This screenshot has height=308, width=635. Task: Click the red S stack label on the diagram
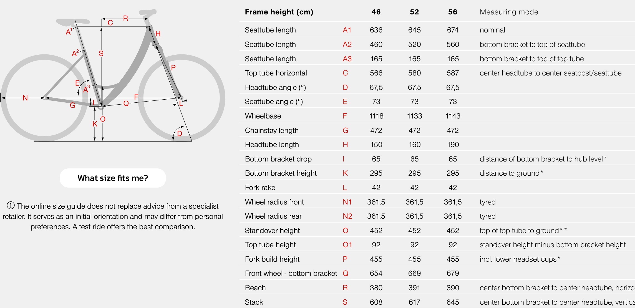coord(101,54)
